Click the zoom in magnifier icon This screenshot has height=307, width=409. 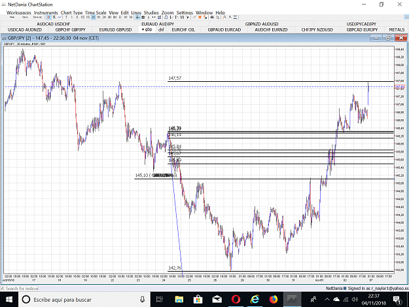[x=224, y=17]
